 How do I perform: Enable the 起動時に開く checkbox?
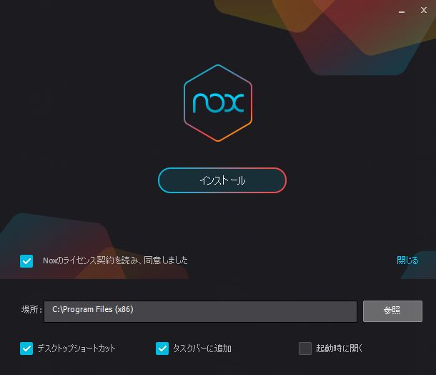[305, 349]
